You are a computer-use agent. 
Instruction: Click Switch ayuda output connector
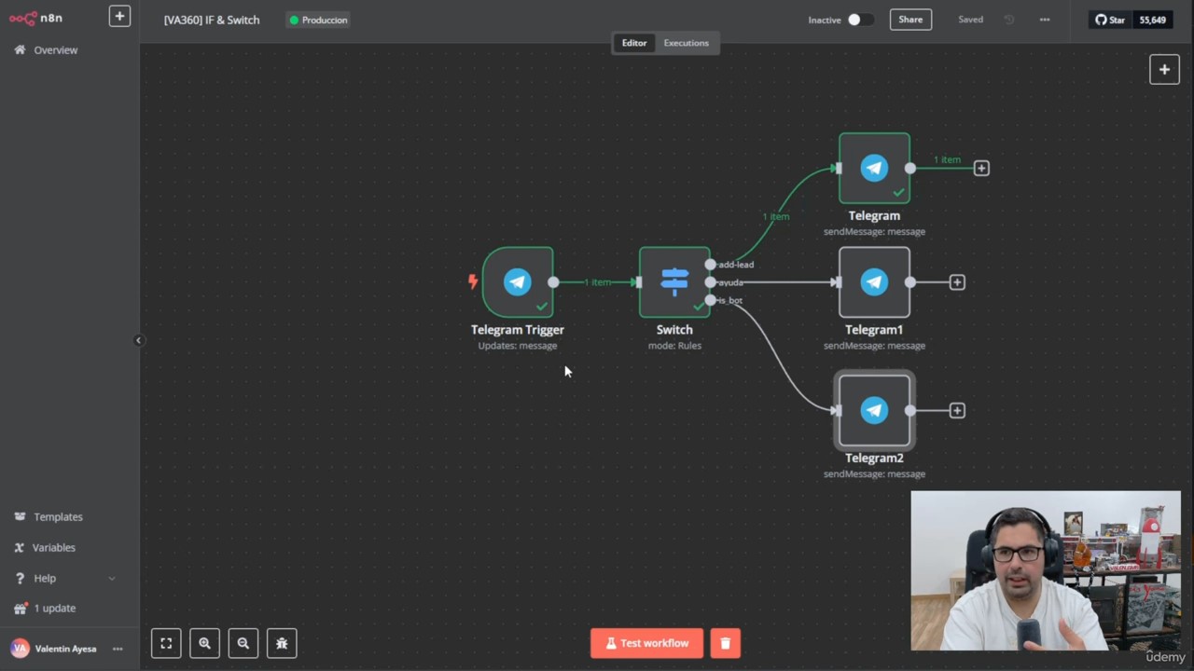[x=711, y=282]
